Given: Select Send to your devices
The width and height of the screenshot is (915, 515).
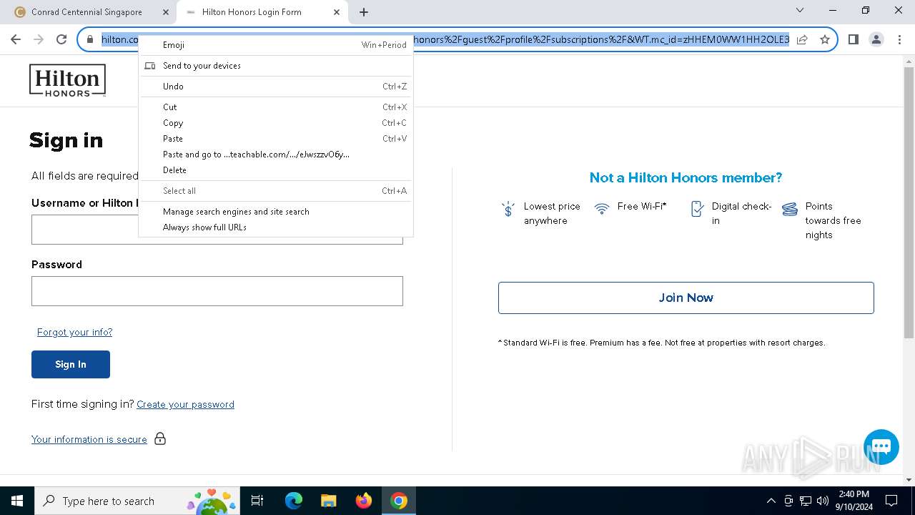Looking at the screenshot, I should pyautogui.click(x=276, y=66).
